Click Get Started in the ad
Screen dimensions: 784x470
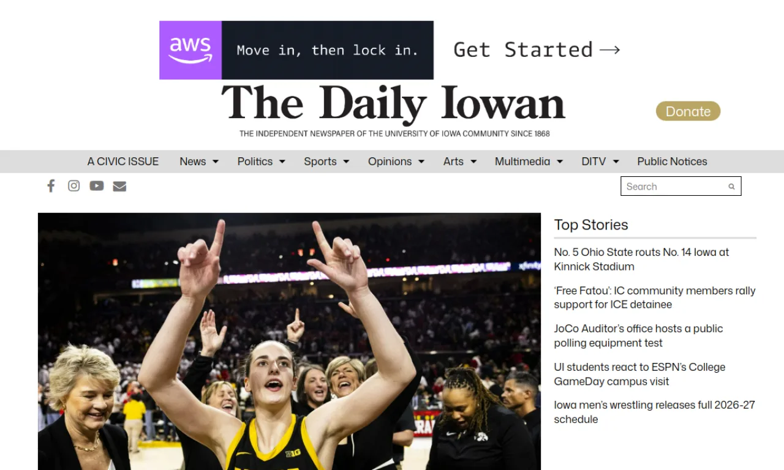[537, 50]
